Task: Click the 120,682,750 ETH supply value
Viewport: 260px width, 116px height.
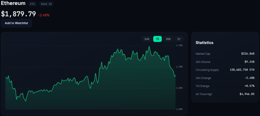Action: click(x=242, y=70)
